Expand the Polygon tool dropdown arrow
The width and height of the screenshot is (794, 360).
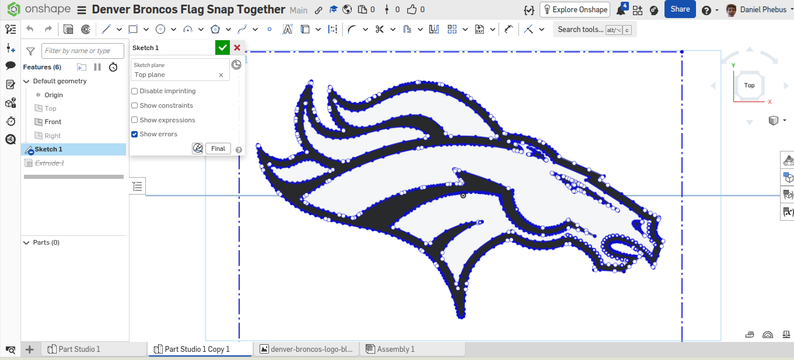coord(228,29)
